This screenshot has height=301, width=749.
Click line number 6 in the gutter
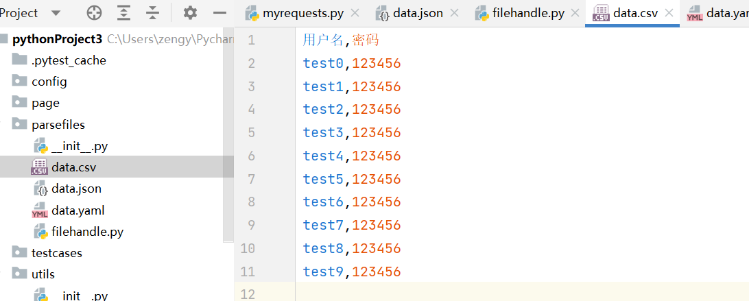252,156
